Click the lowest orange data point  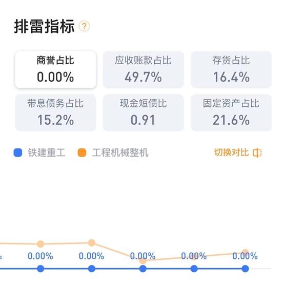point(143,261)
